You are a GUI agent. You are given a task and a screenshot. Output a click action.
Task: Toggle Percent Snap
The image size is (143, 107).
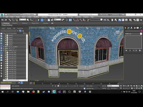[x=81, y=20]
